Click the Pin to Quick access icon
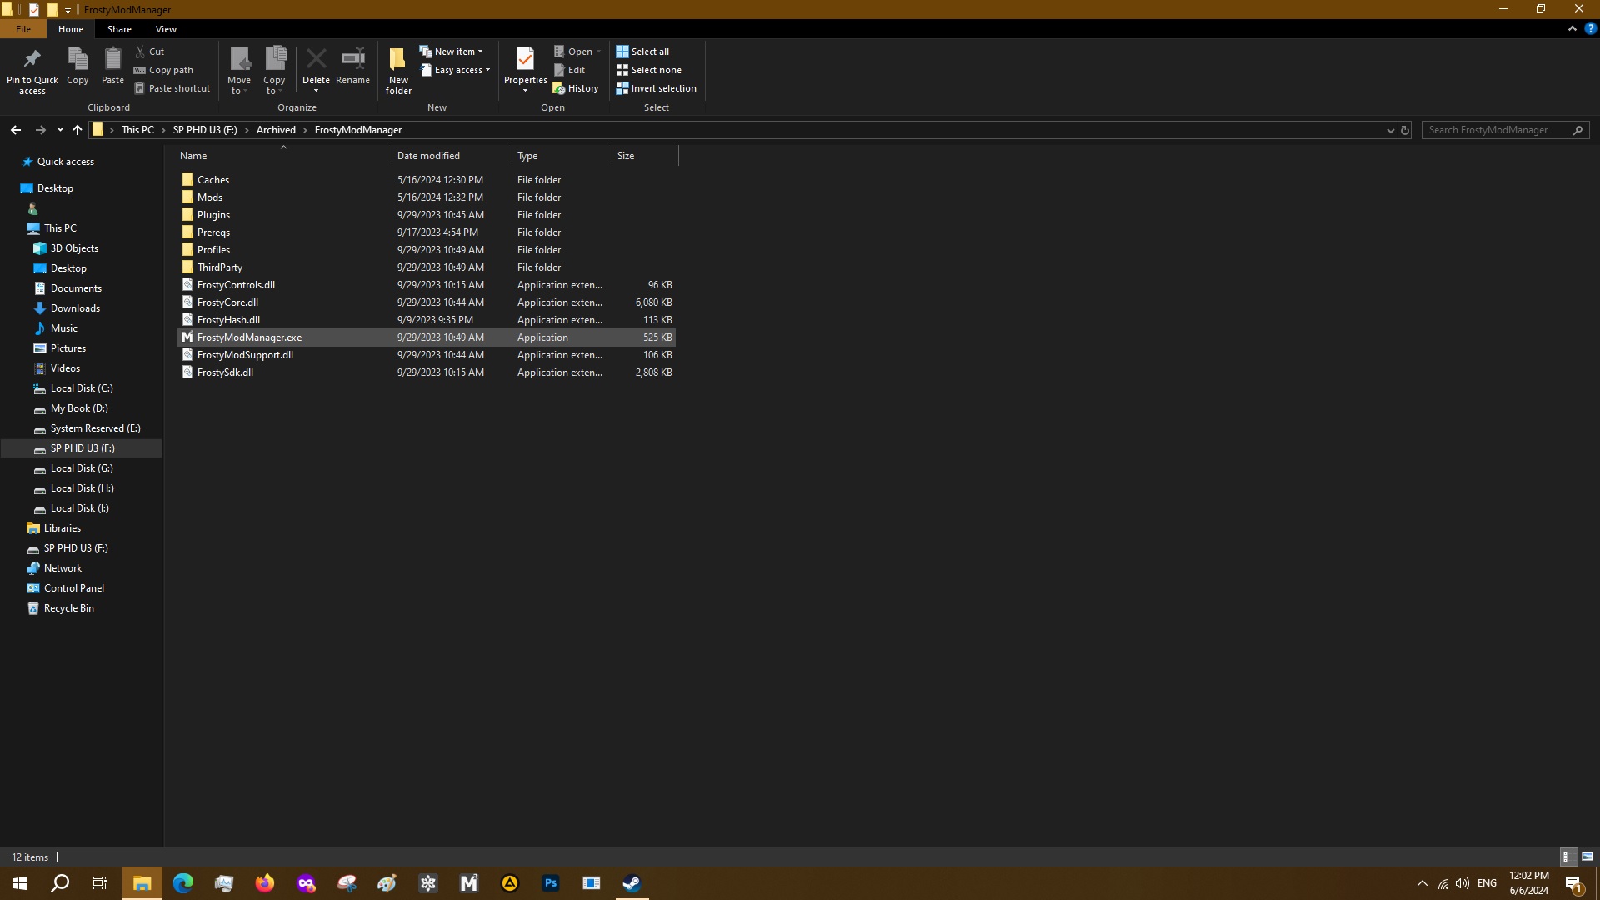This screenshot has height=900, width=1600. pyautogui.click(x=32, y=60)
